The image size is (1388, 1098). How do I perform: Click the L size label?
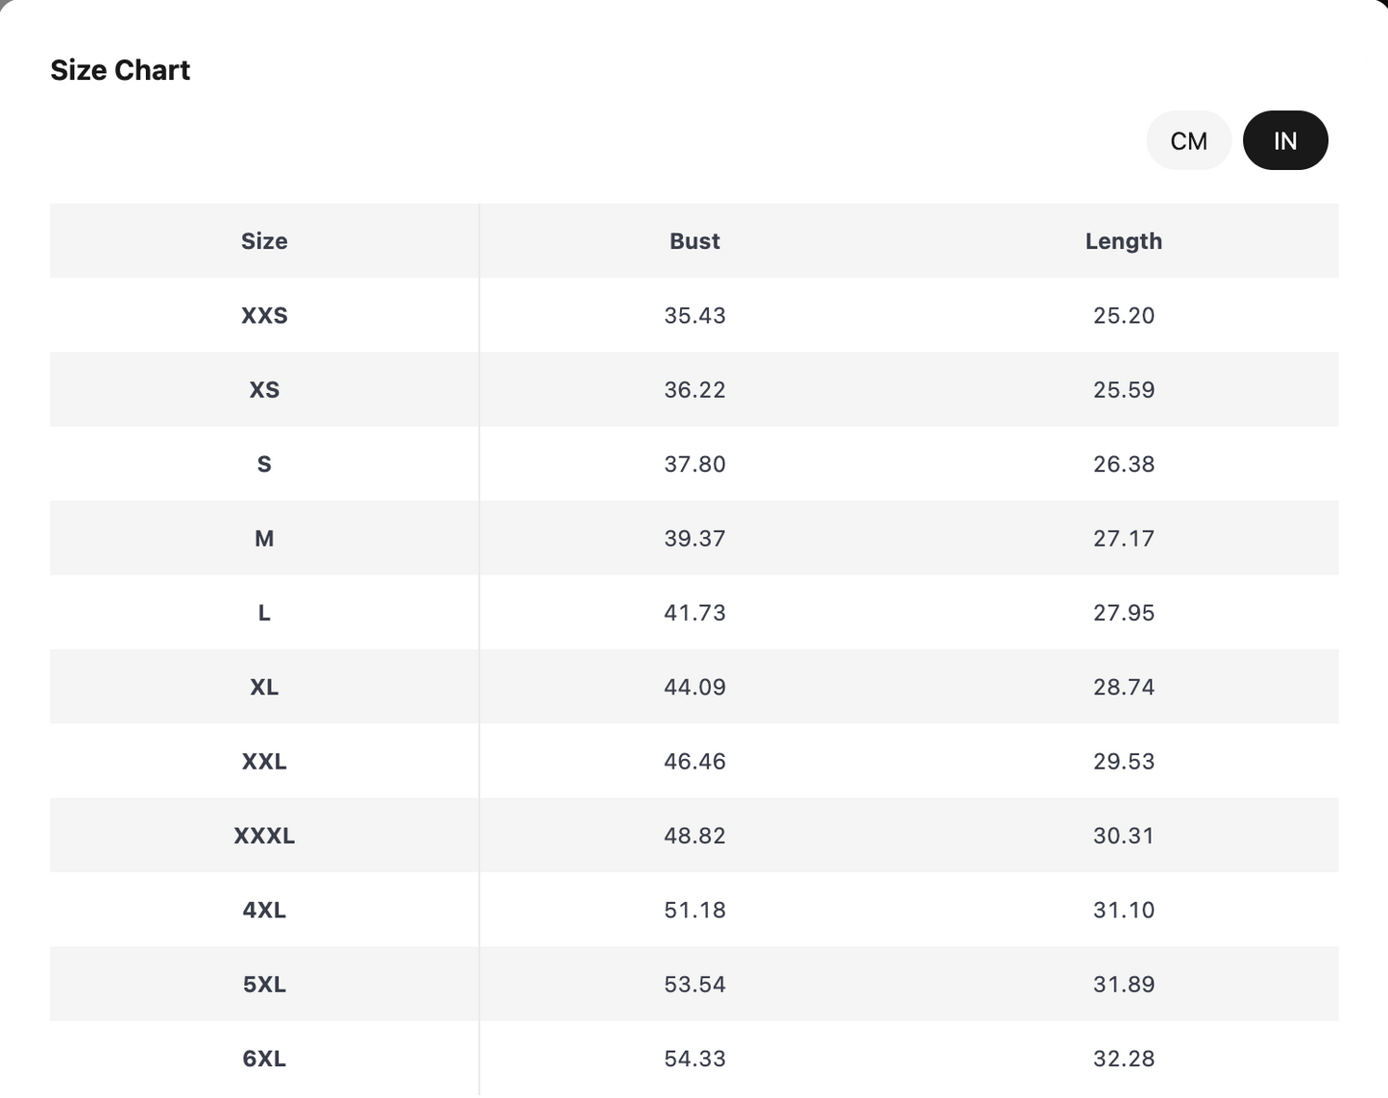(x=264, y=613)
